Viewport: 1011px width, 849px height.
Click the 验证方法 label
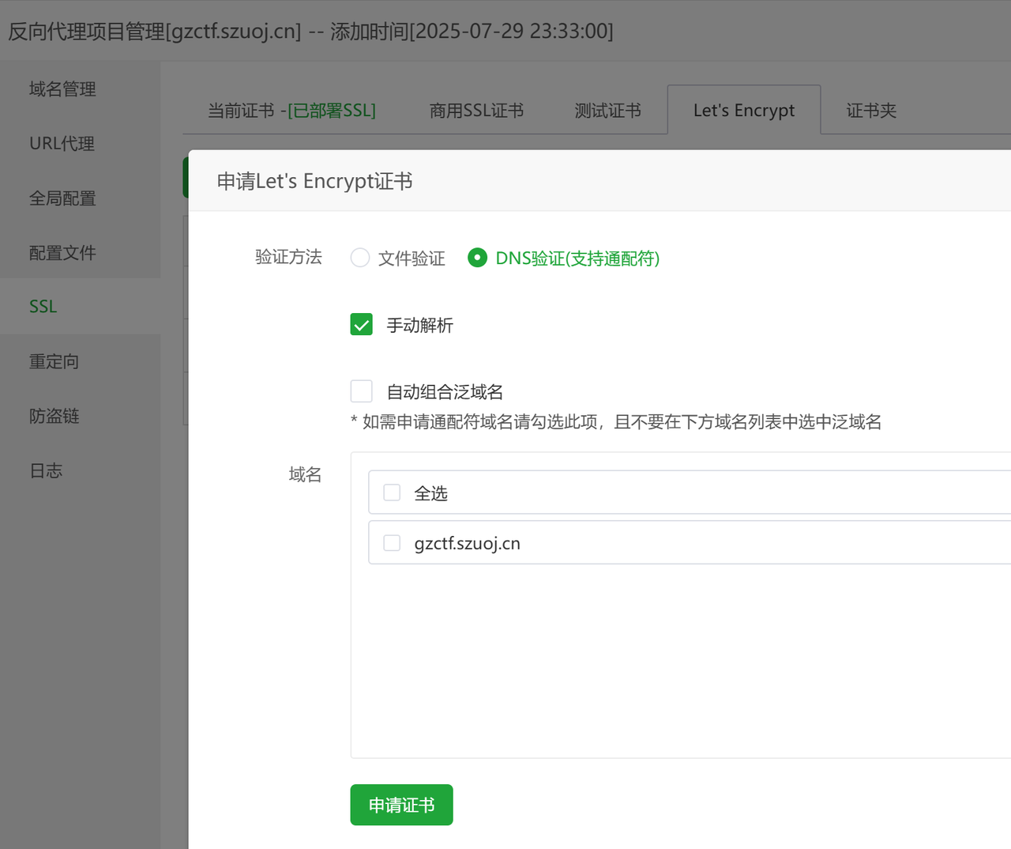tap(288, 257)
